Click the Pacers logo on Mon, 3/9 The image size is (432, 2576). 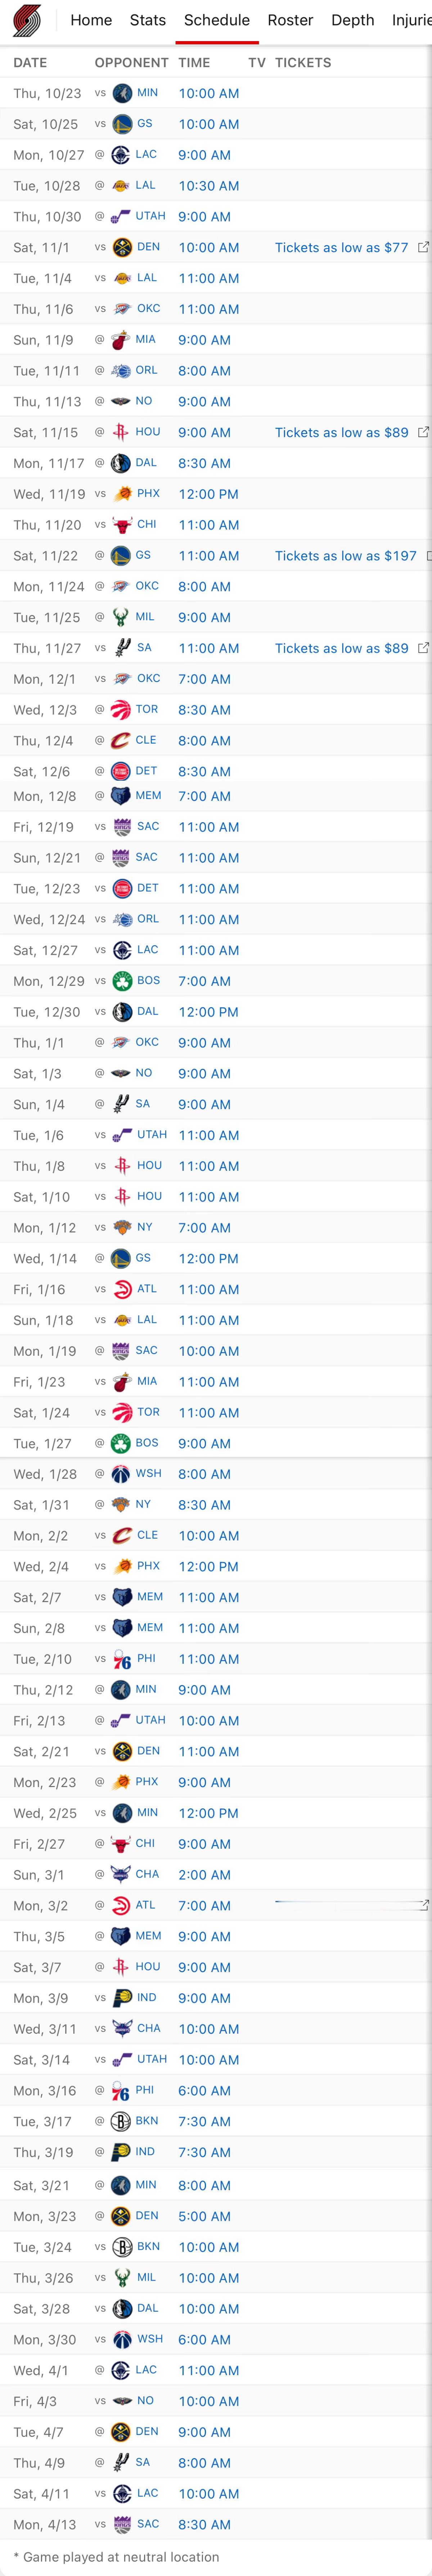[122, 1998]
